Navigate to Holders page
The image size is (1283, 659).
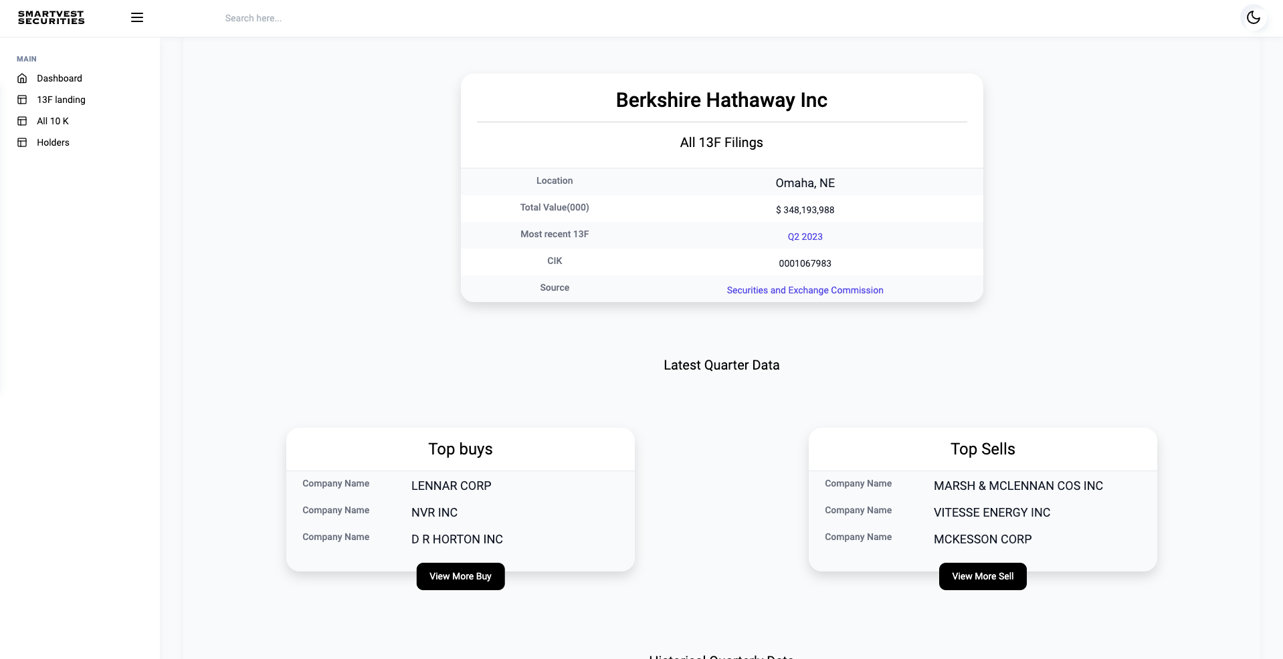pos(53,142)
